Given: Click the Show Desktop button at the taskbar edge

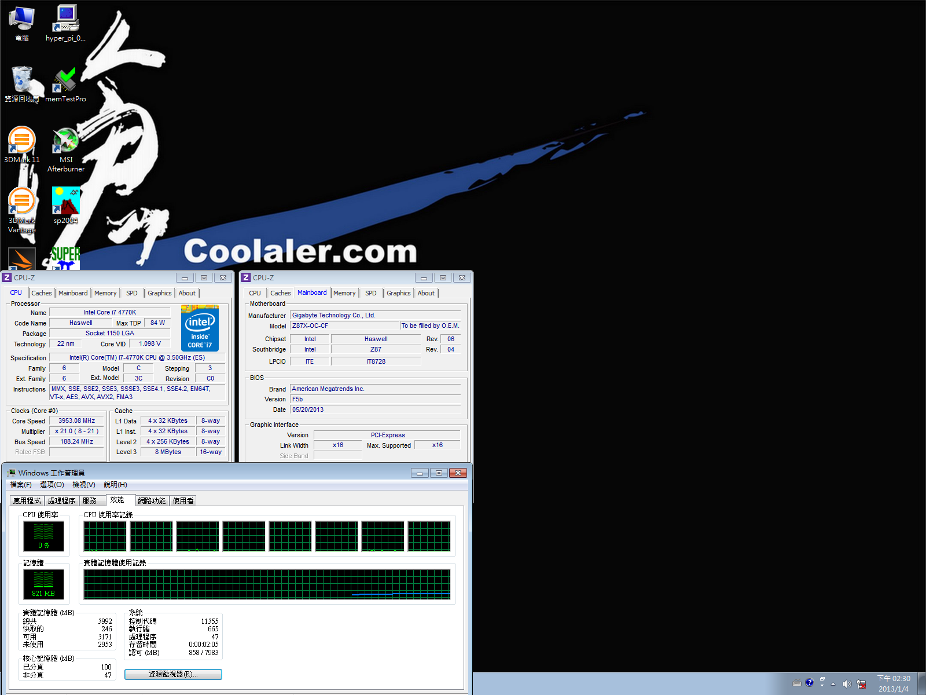Looking at the screenshot, I should coord(921,683).
